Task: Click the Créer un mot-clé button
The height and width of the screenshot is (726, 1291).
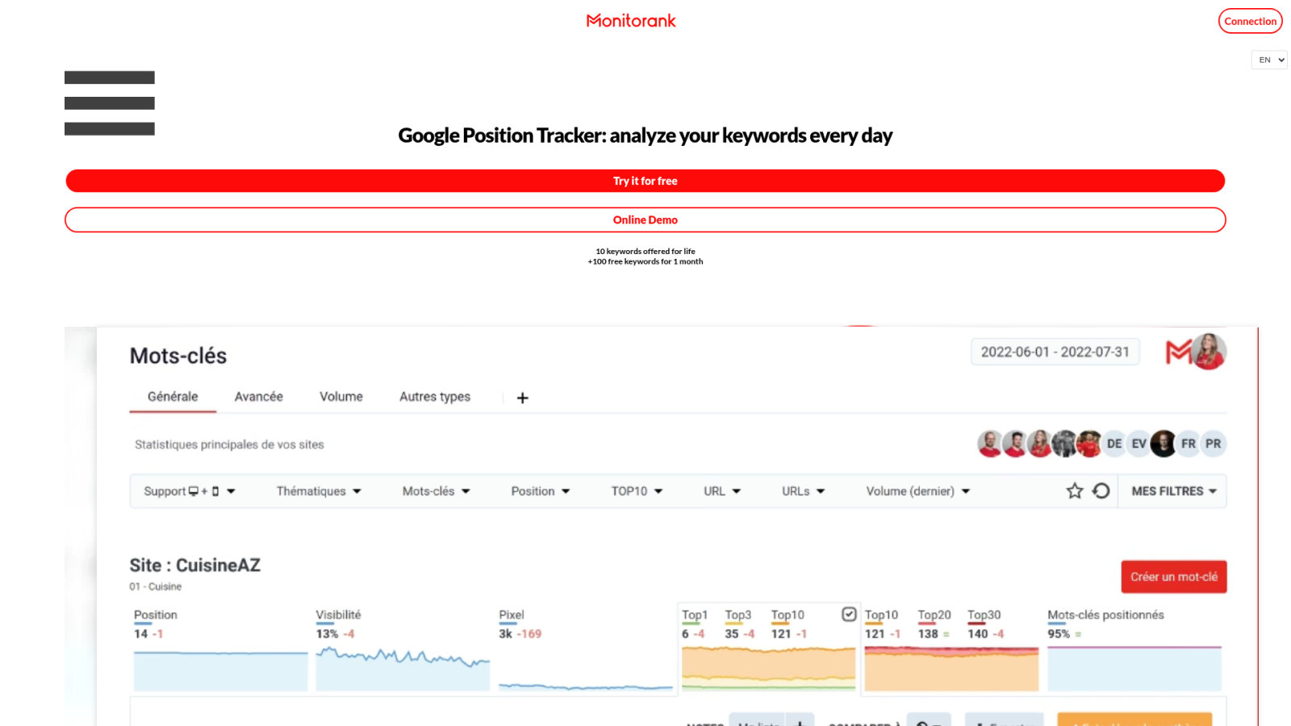Action: [x=1174, y=577]
